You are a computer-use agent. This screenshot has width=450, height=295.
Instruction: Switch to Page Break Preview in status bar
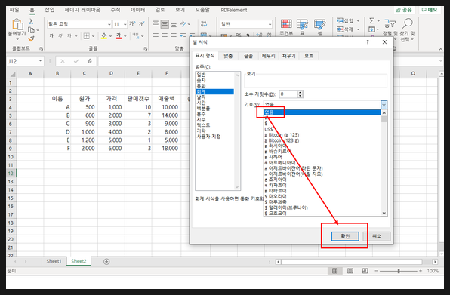365,271
